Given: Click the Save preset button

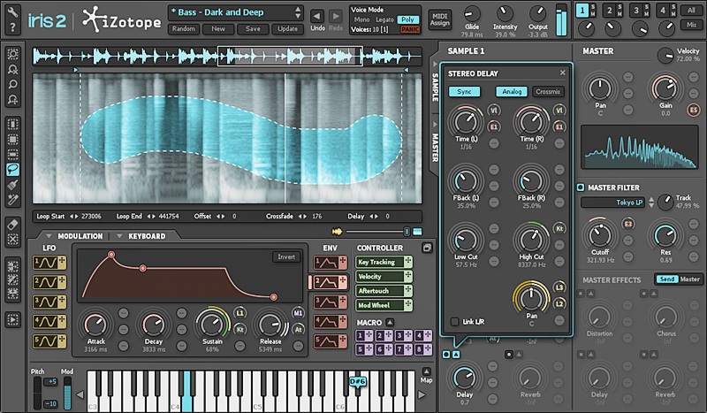Looking at the screenshot, I should pyautogui.click(x=253, y=29).
